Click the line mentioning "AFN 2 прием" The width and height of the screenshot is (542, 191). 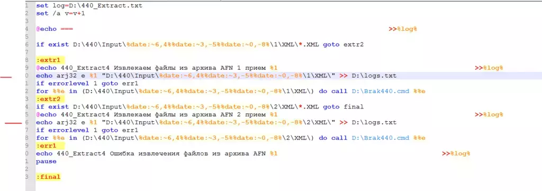coord(157,115)
